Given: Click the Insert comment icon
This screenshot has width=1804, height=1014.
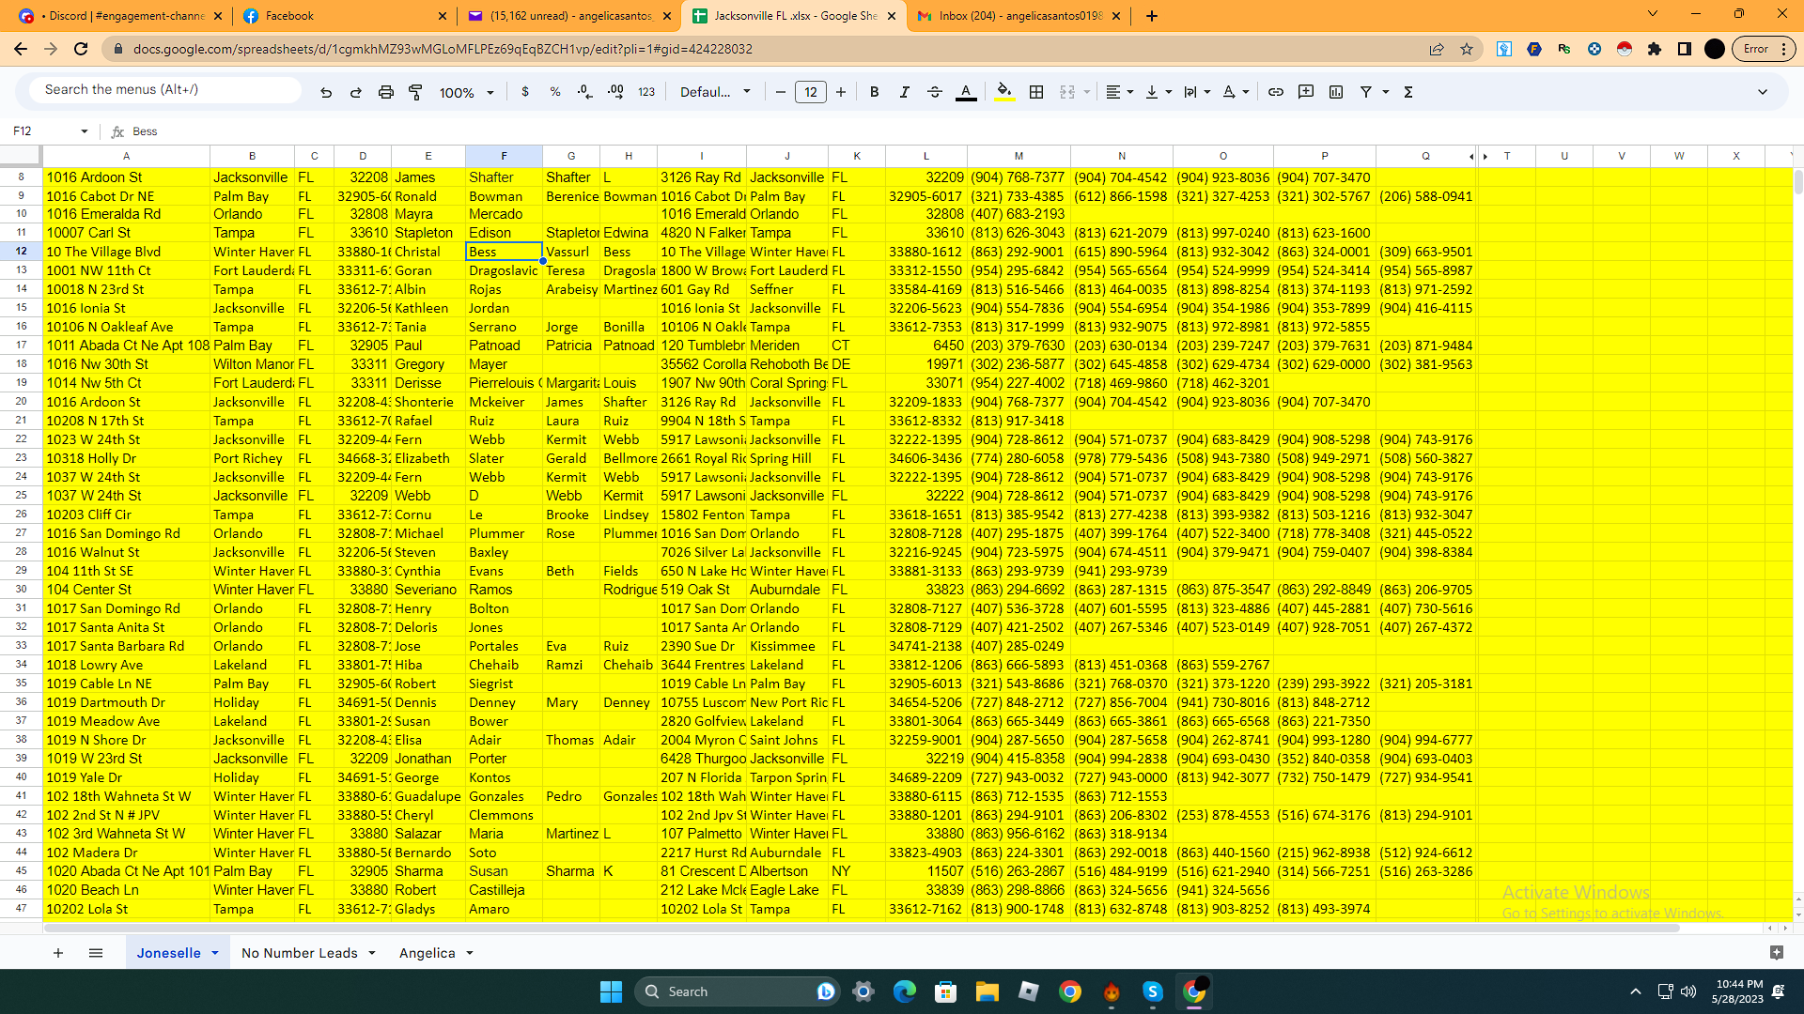Looking at the screenshot, I should coord(1305,92).
